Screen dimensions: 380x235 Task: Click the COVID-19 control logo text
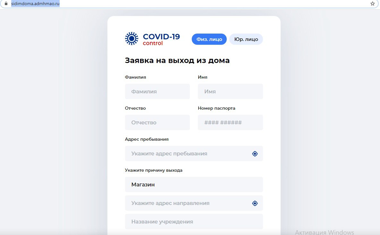point(161,39)
